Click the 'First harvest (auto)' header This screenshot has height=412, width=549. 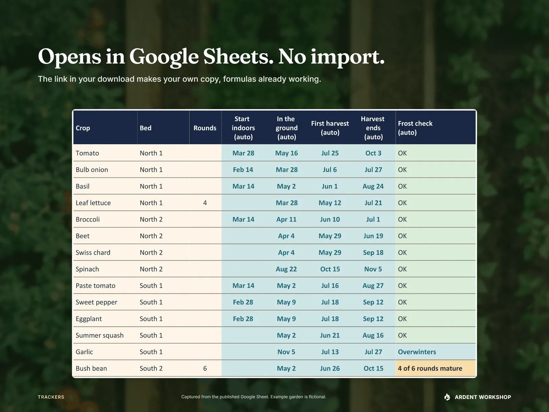pyautogui.click(x=330, y=128)
